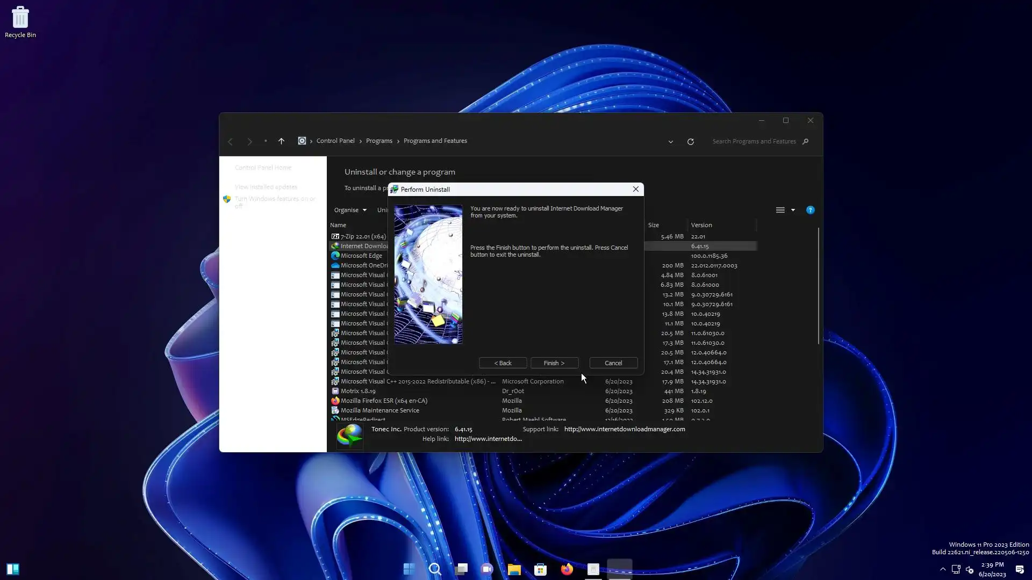Viewport: 1032px width, 580px height.
Task: Click the help question mark icon
Action: pos(810,210)
